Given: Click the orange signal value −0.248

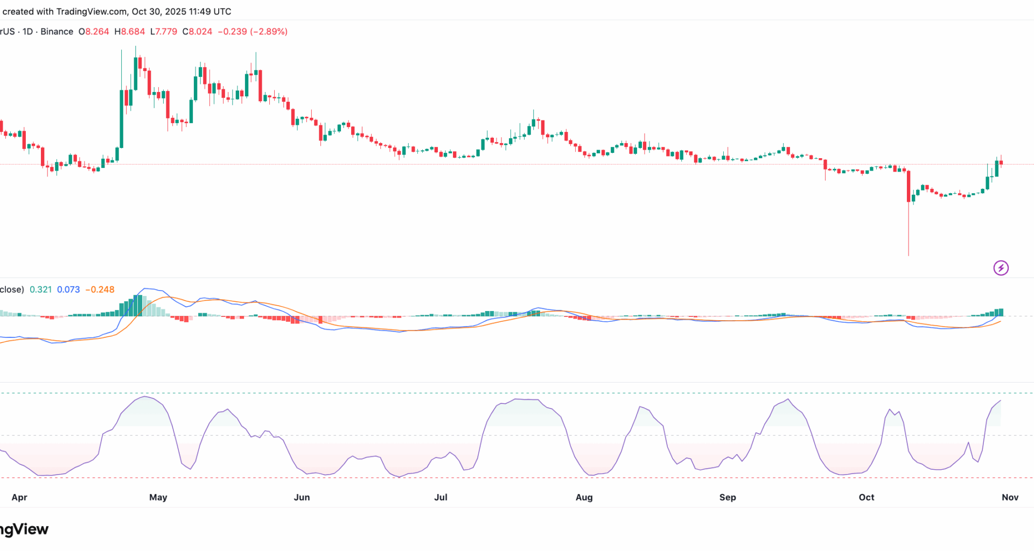Looking at the screenshot, I should 100,289.
